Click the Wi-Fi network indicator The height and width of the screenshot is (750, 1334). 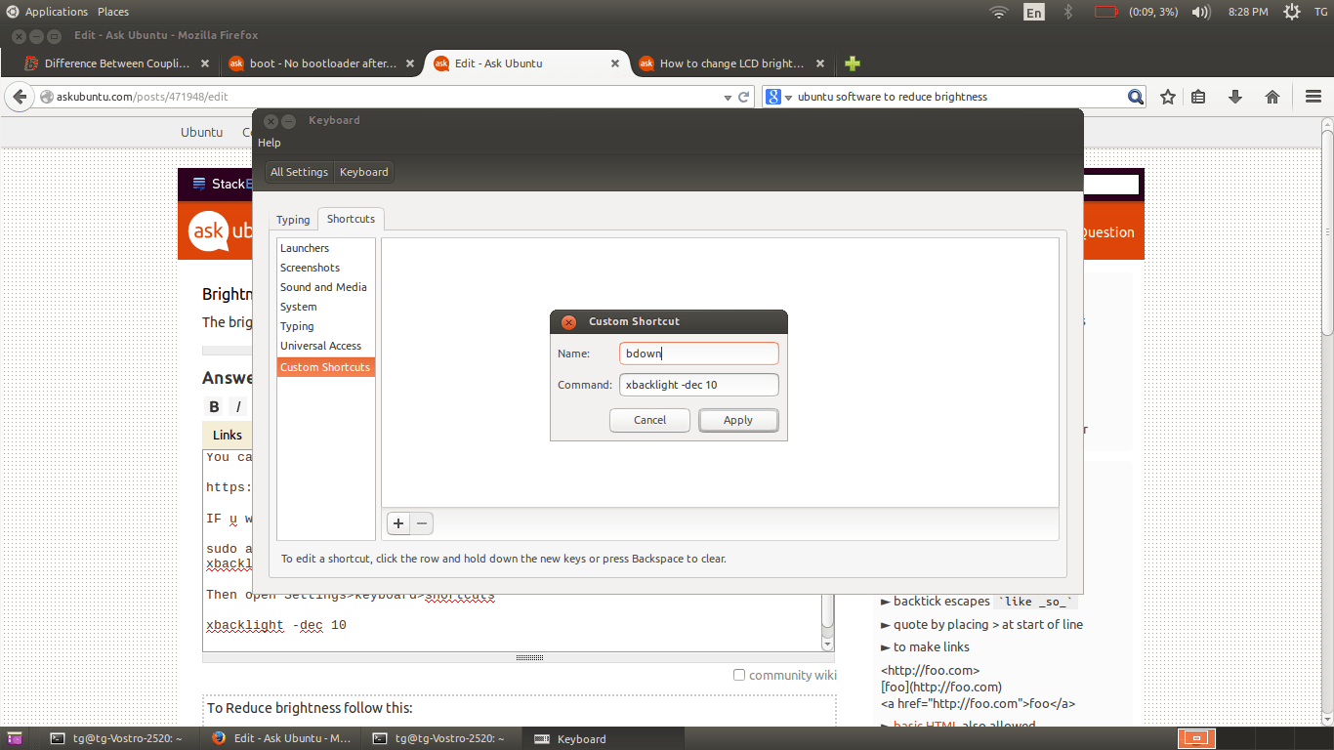[998, 12]
